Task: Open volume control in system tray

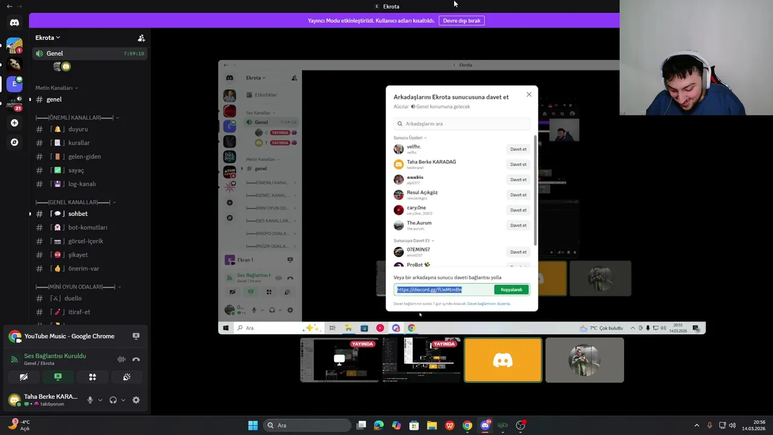Action: click(x=733, y=425)
